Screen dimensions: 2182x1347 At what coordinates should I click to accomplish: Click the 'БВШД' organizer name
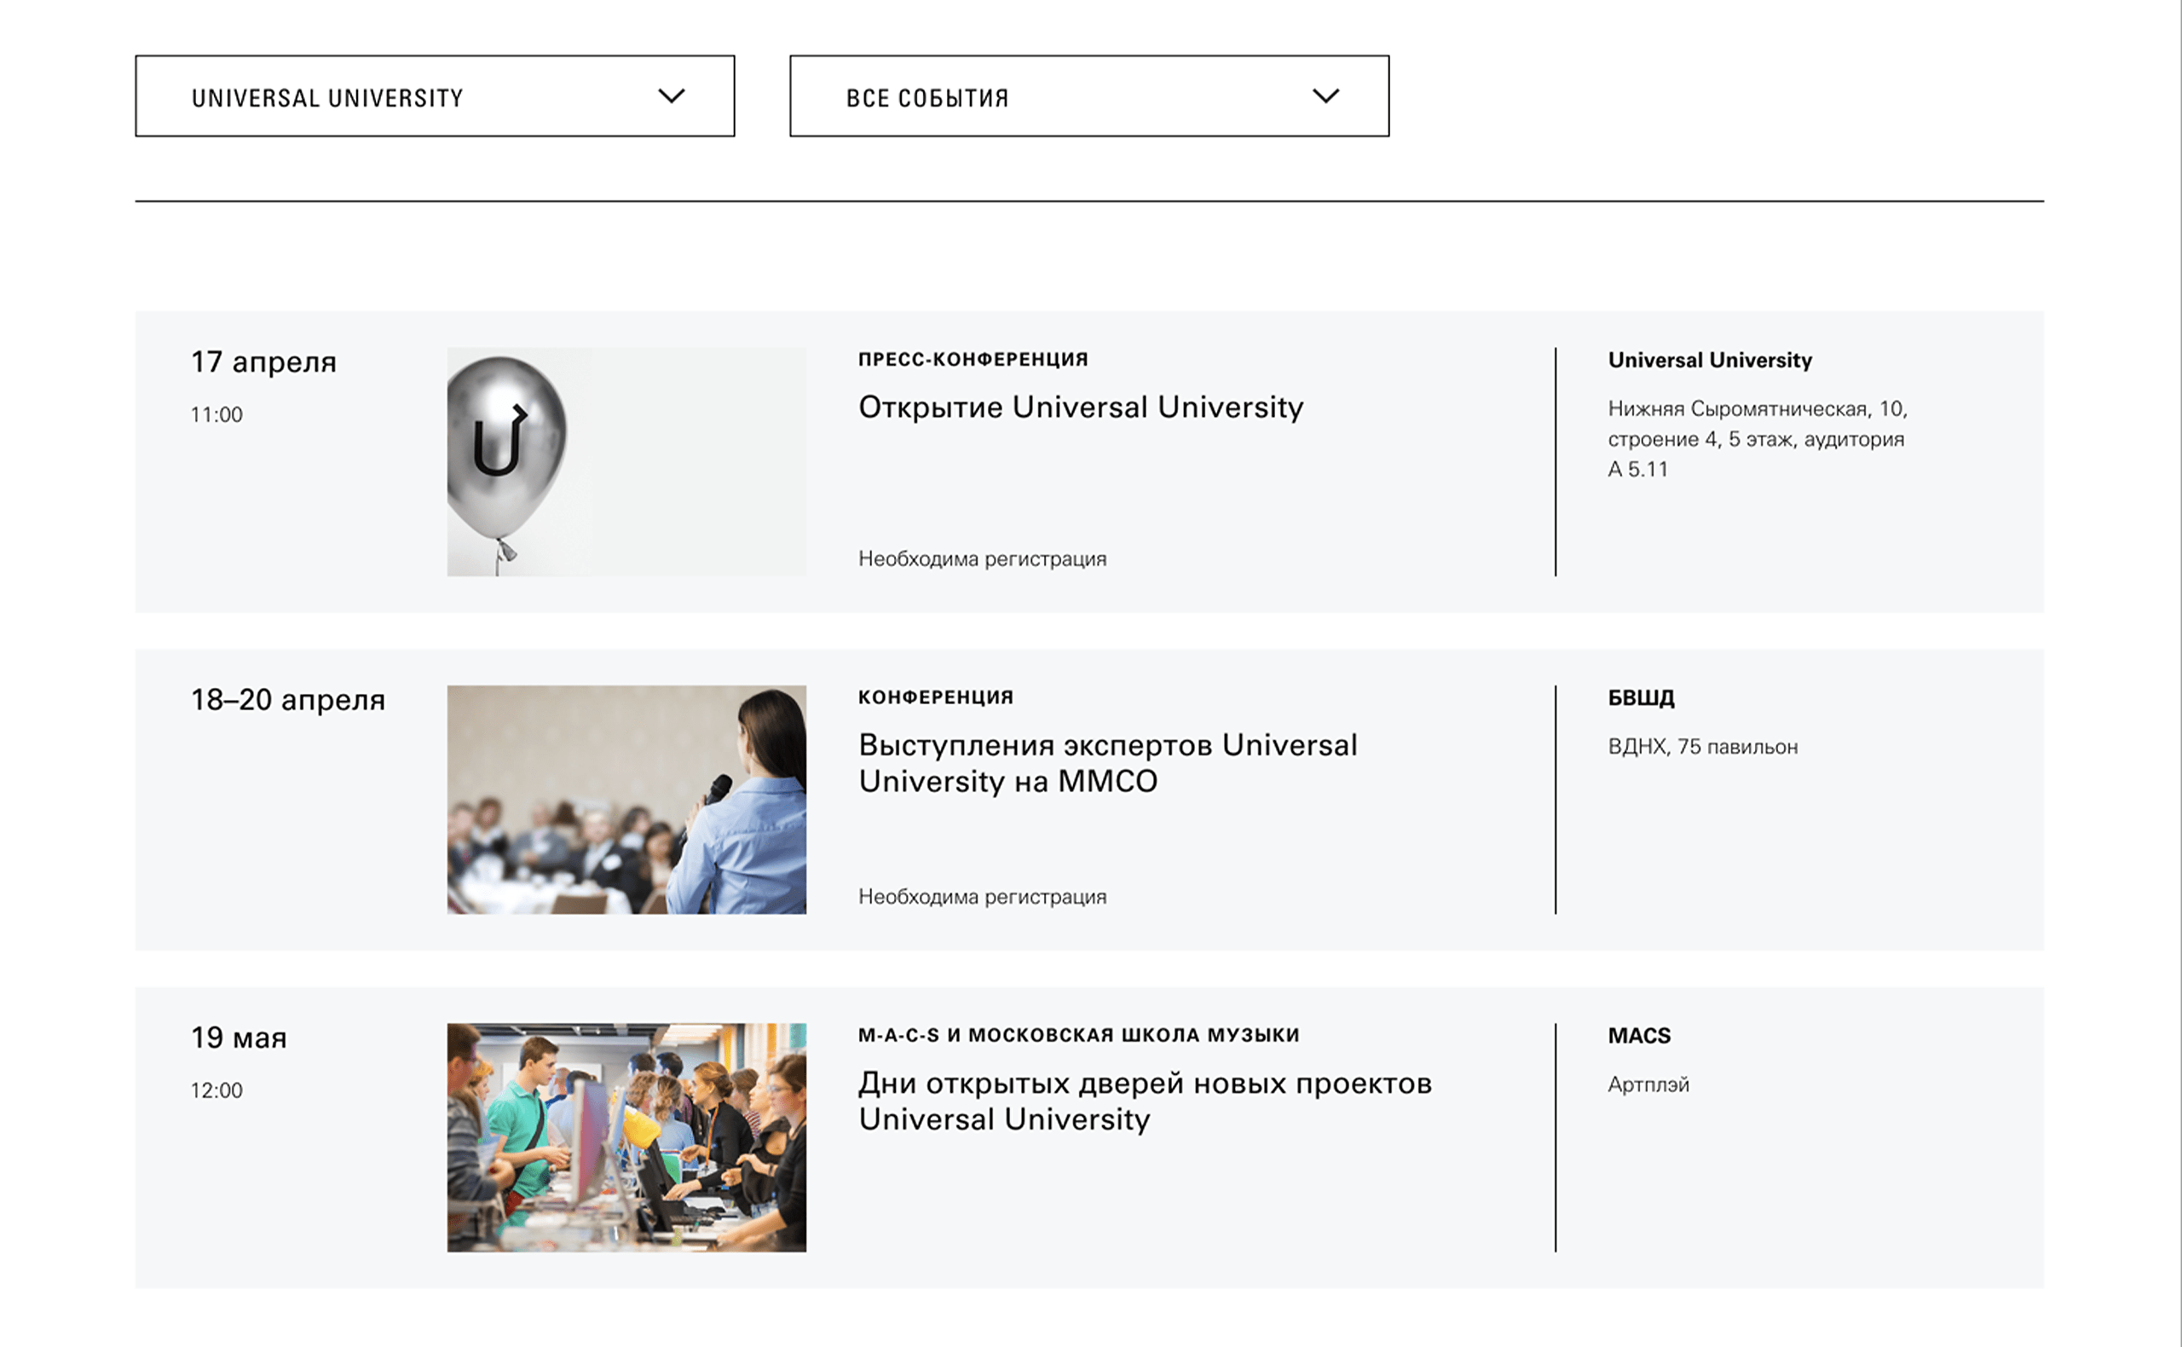(1641, 697)
